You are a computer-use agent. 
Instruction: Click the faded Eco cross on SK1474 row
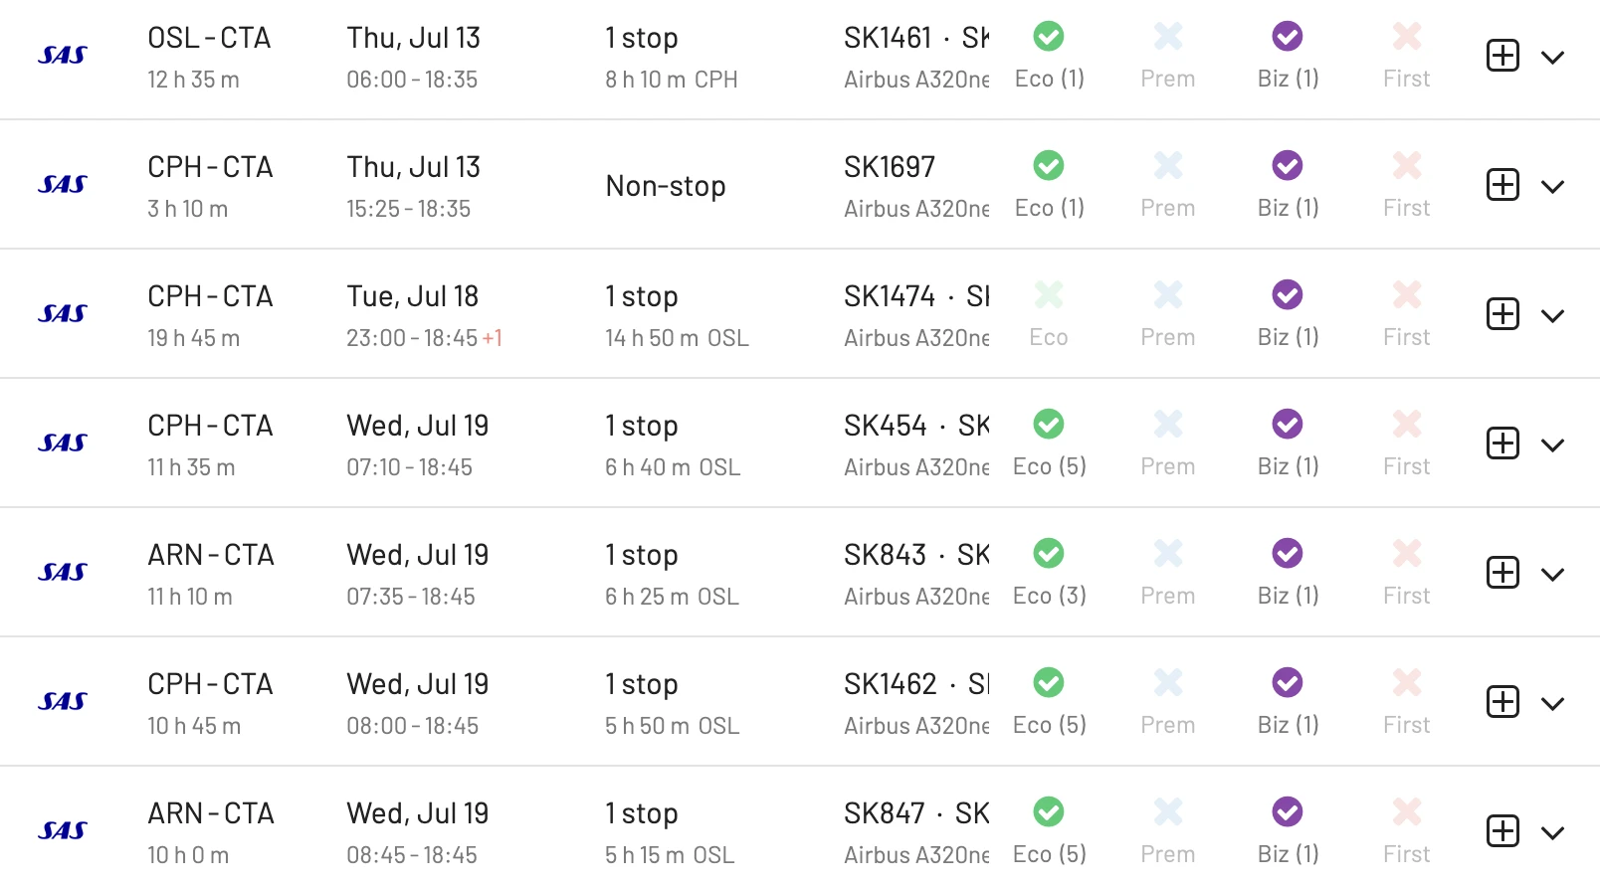point(1049,295)
